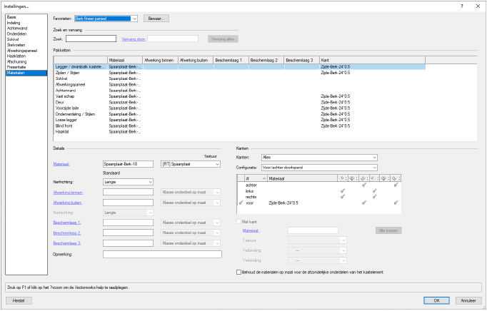Viewport: 487px width, 311px height.
Task: Click the Beschermlaag 1 link
Action: (x=67, y=223)
